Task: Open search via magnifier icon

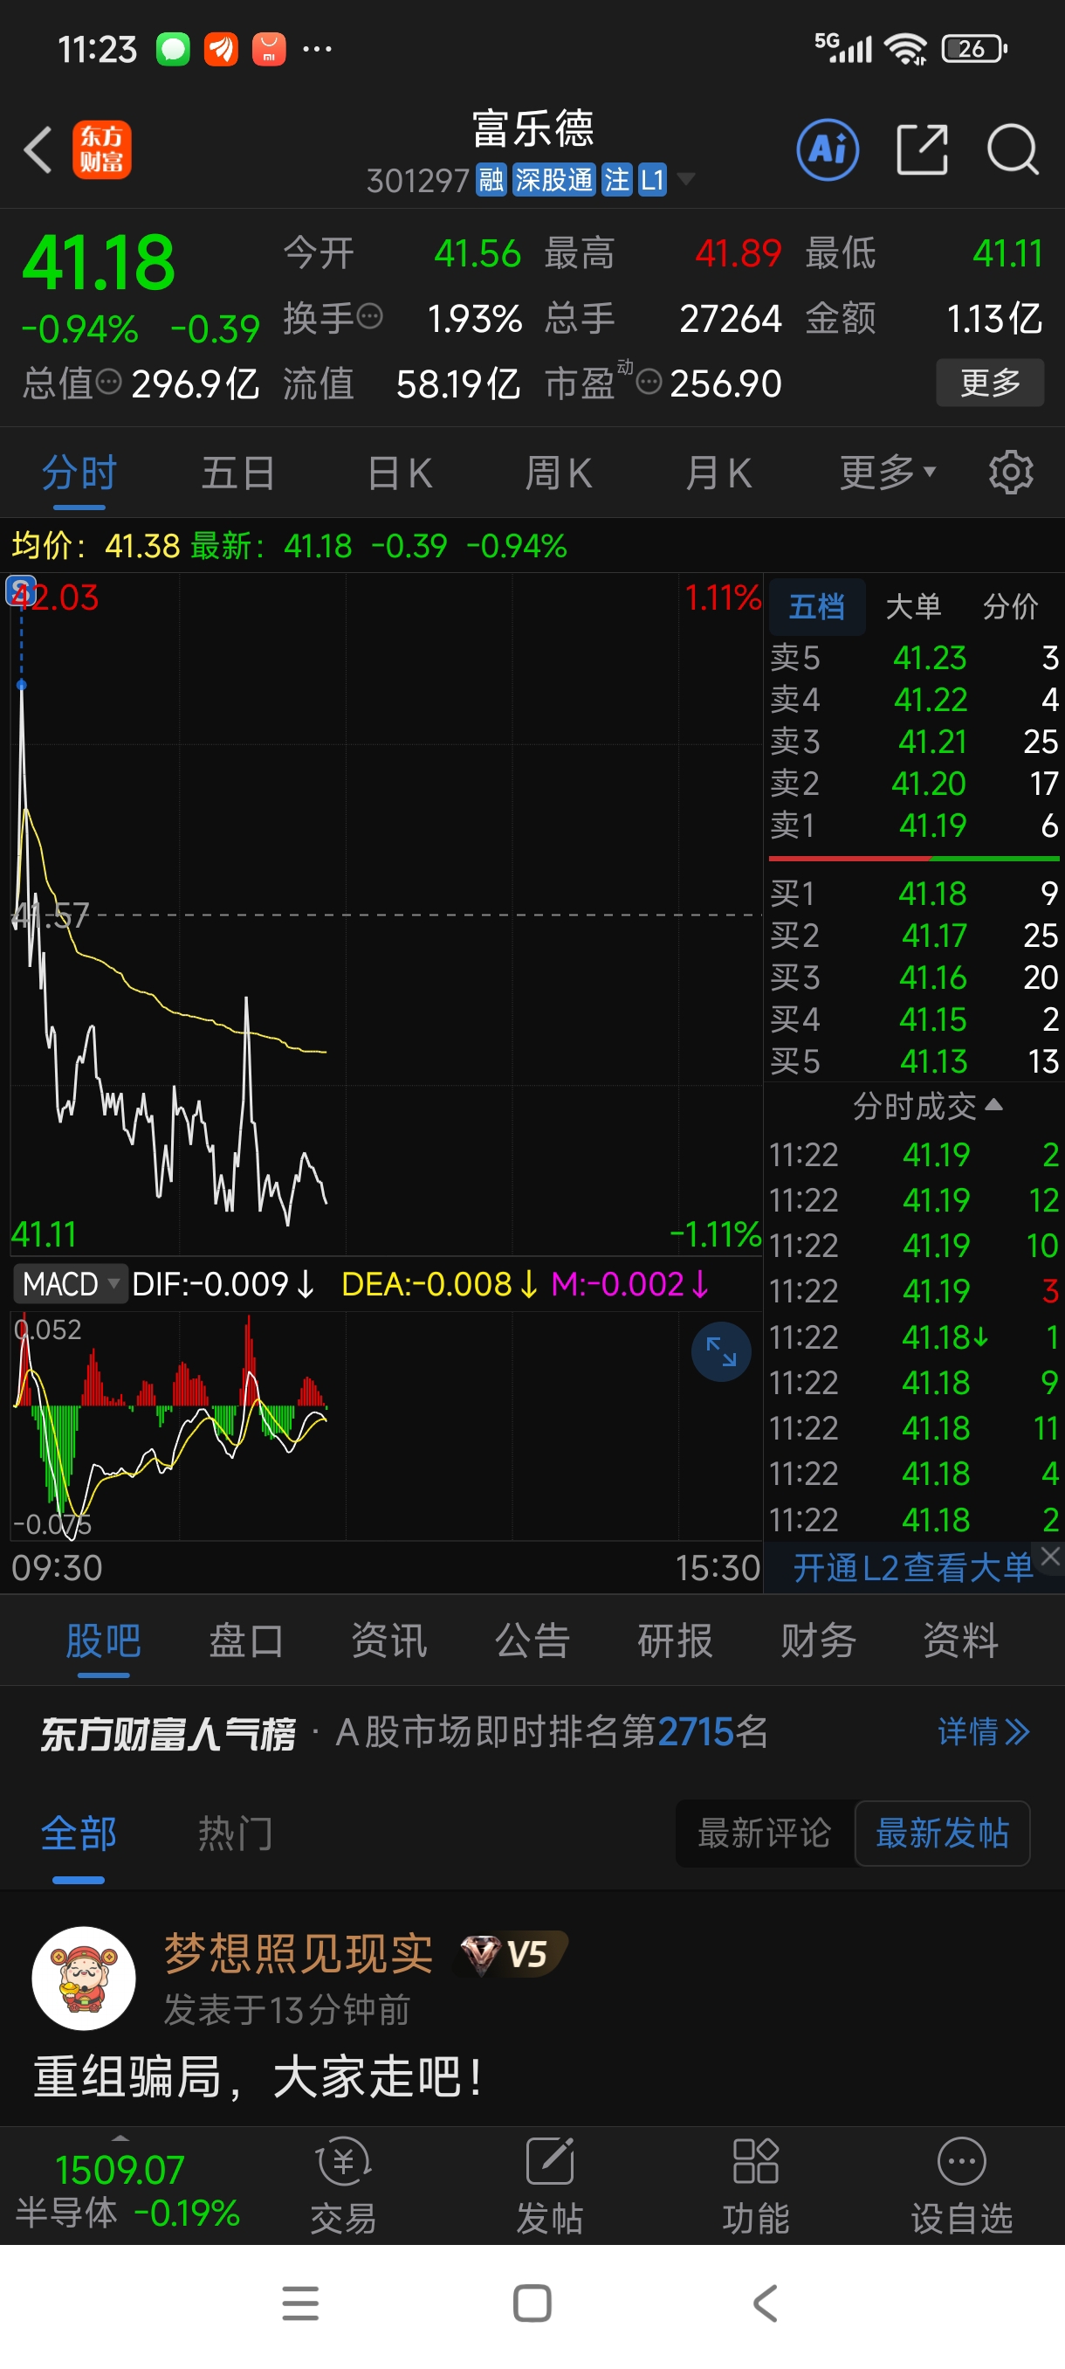Action: coord(1013,149)
